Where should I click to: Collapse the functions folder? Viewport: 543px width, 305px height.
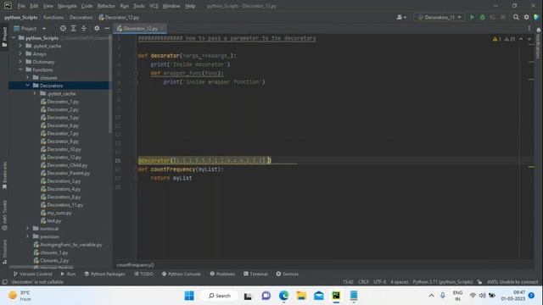(x=20, y=69)
